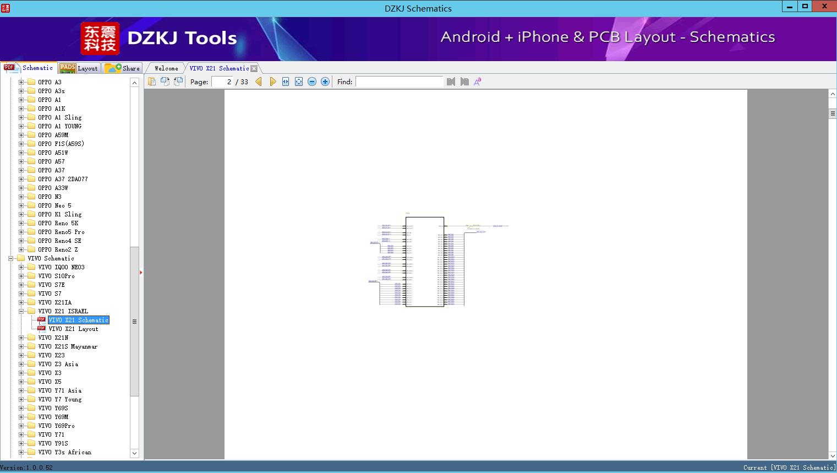This screenshot has height=473, width=837.
Task: Zoom in with the plus icon
Action: point(325,81)
